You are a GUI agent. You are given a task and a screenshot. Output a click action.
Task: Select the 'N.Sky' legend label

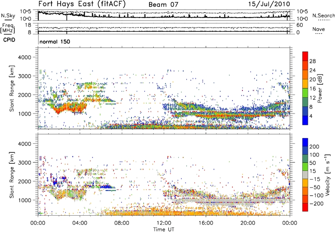tap(8, 15)
